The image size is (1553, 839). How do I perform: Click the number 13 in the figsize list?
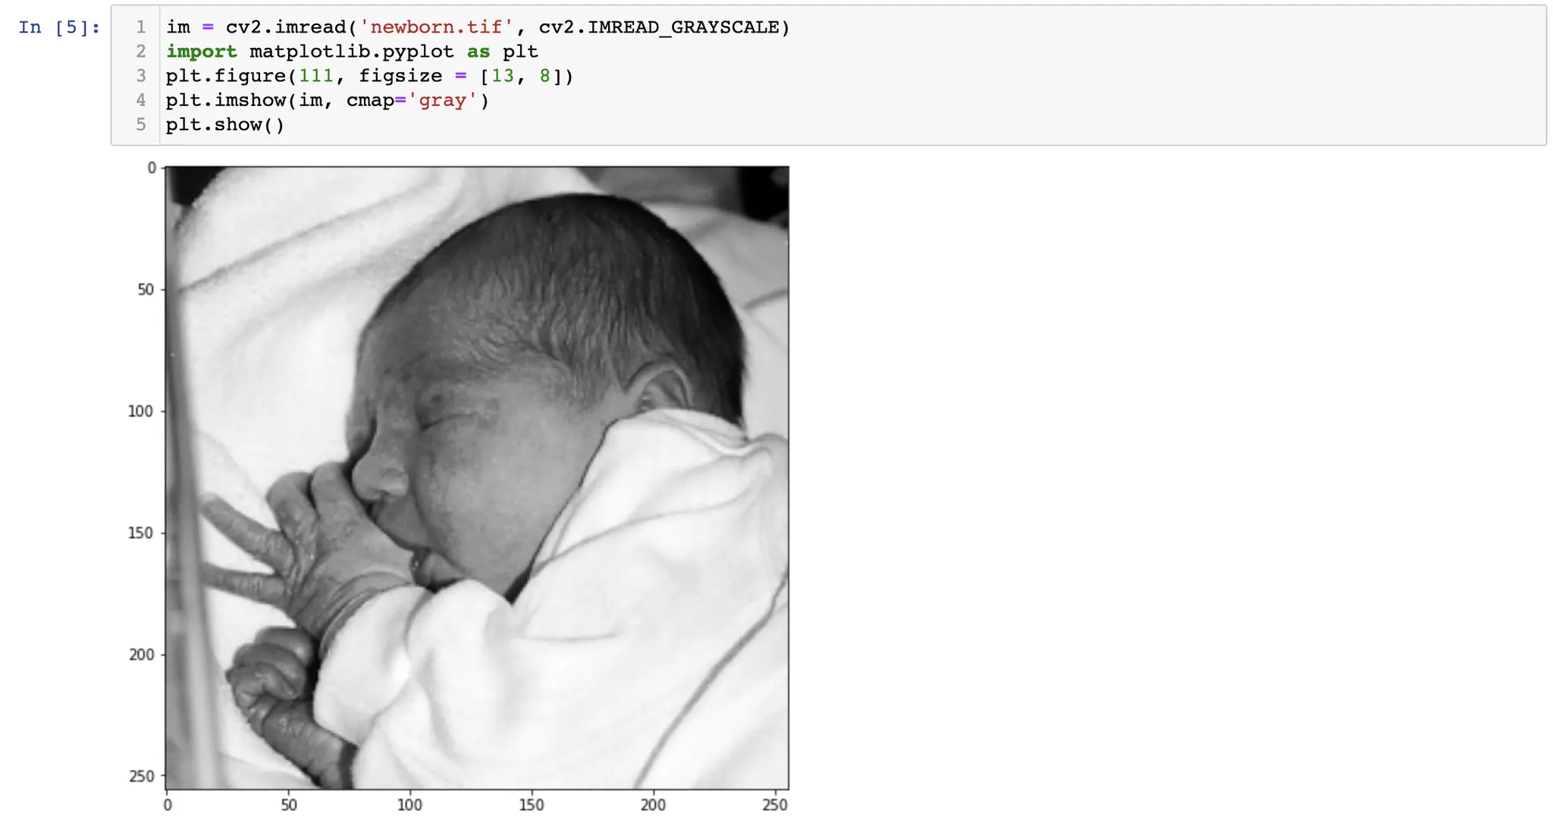pyautogui.click(x=503, y=76)
